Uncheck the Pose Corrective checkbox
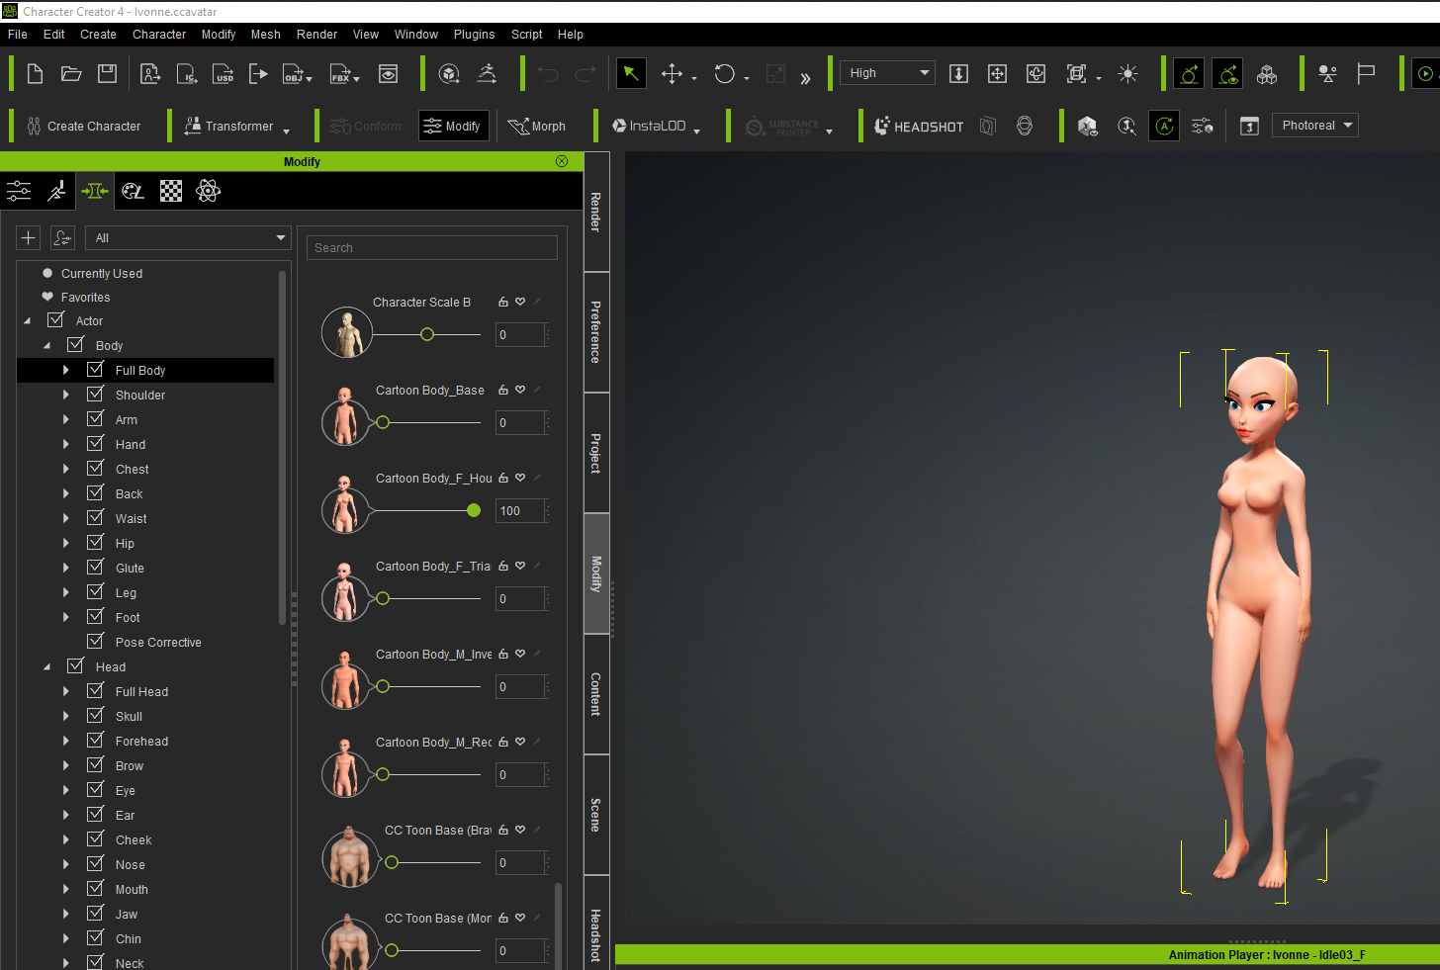1440x970 pixels. pyautogui.click(x=96, y=641)
